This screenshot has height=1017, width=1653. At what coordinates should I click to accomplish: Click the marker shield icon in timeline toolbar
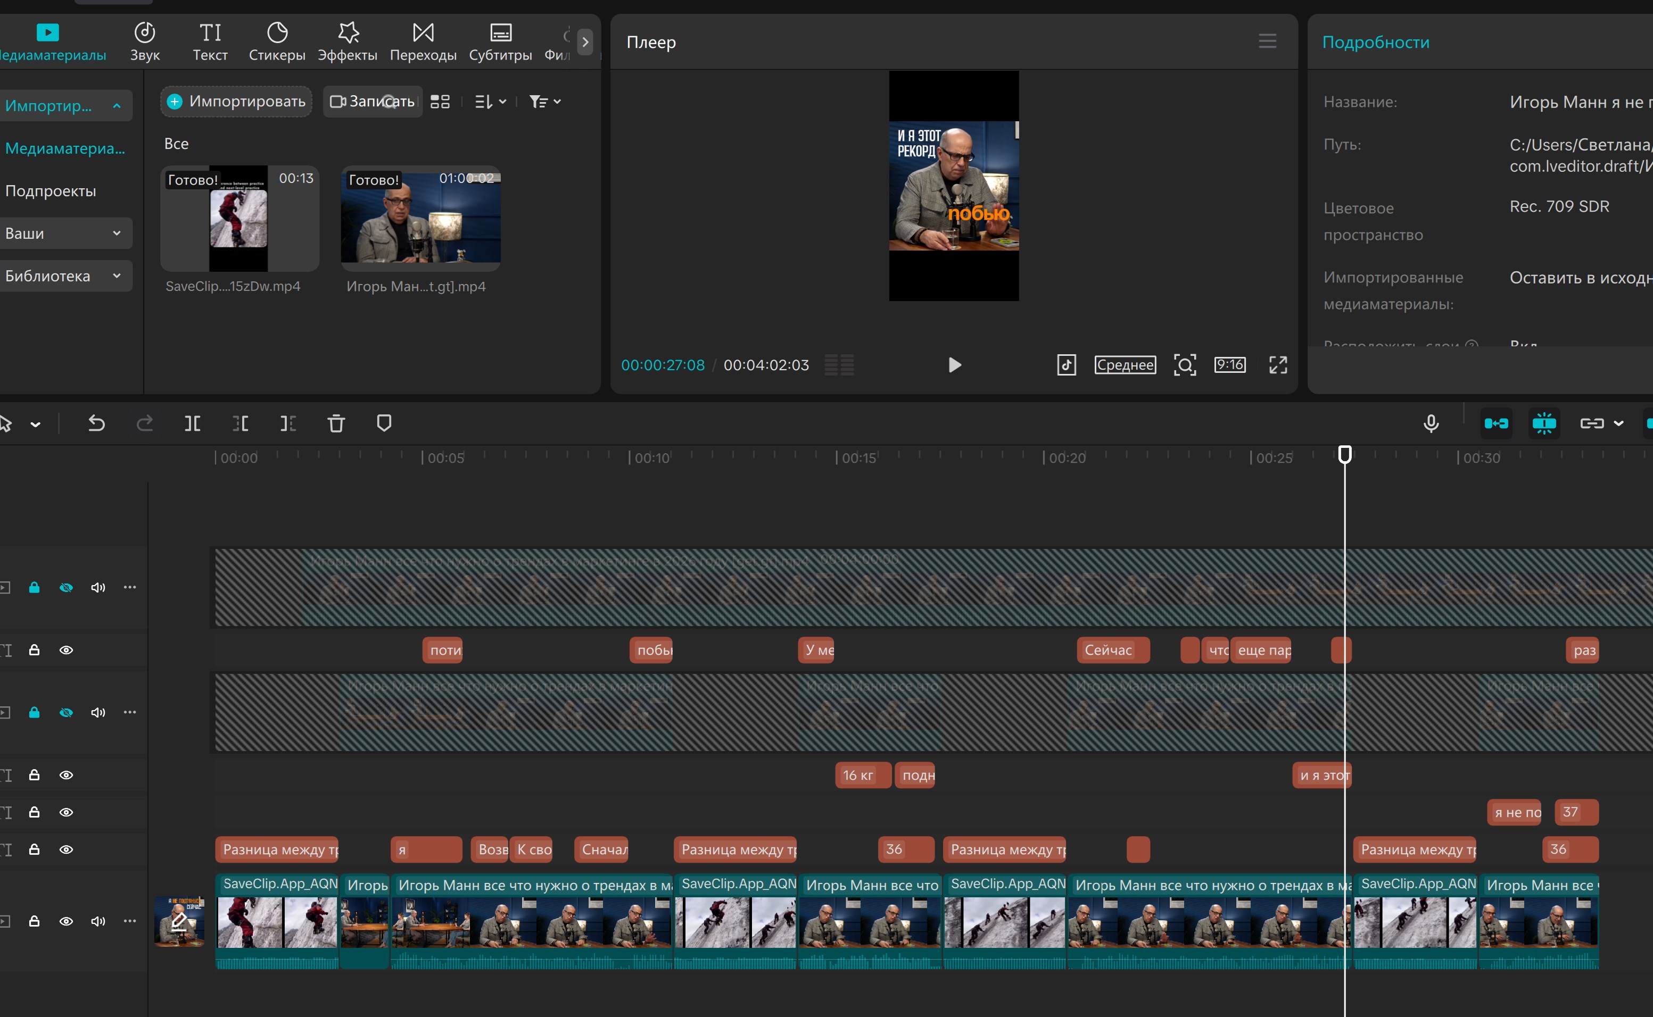(x=384, y=423)
